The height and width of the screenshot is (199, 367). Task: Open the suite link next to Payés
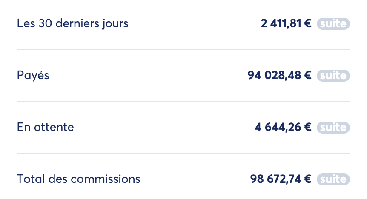[333, 76]
